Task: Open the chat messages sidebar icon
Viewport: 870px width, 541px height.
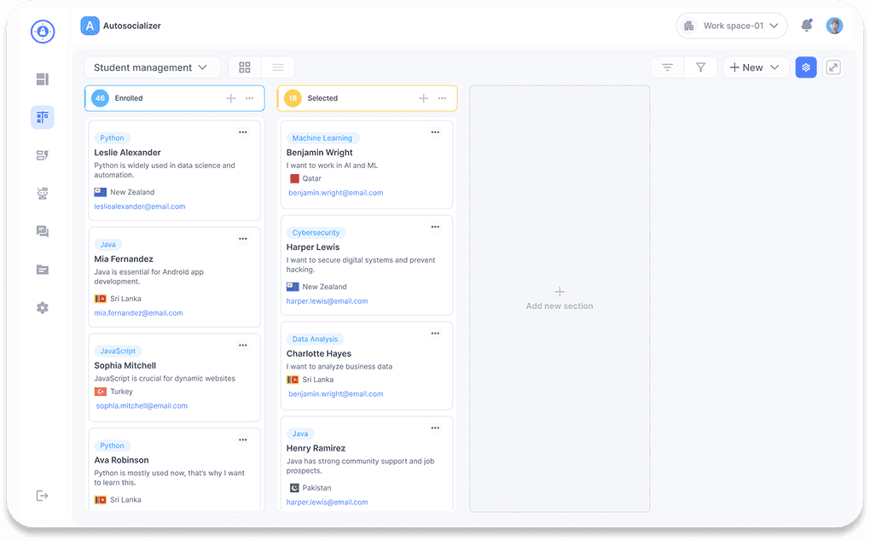Action: (42, 231)
